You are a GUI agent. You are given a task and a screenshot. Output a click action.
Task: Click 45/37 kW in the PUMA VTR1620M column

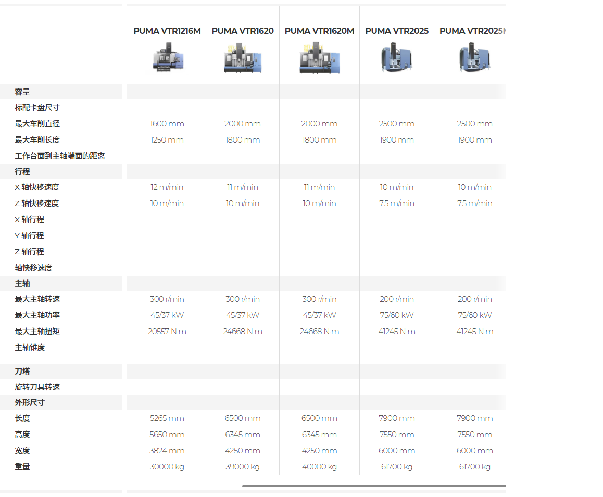point(319,315)
